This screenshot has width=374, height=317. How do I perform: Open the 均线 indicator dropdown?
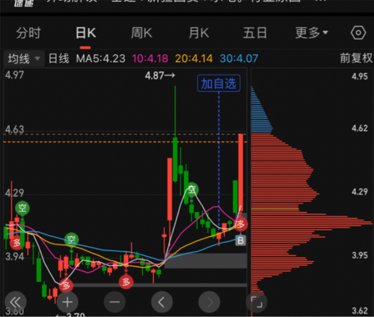pyautogui.click(x=24, y=58)
